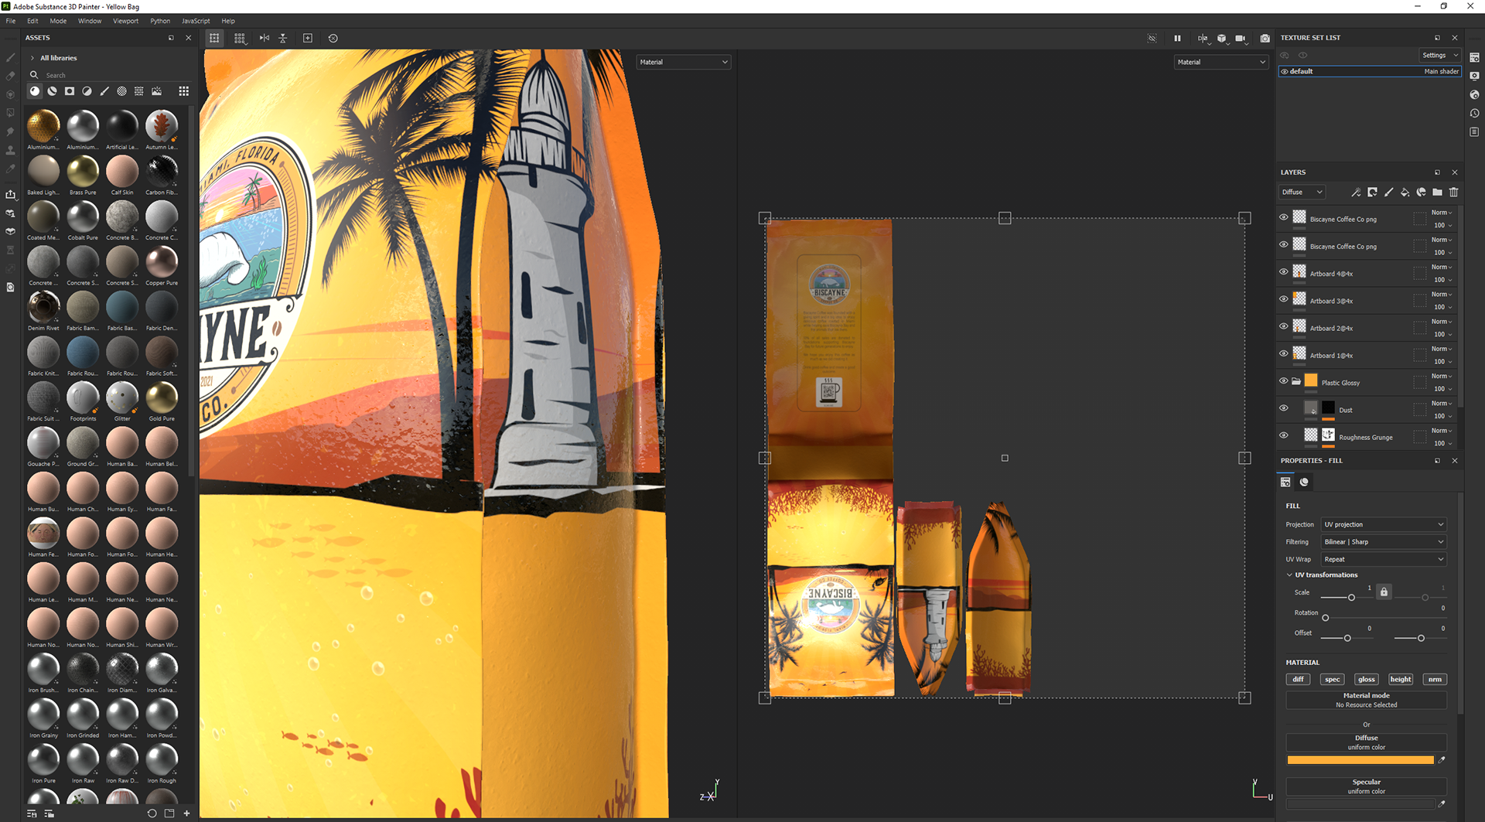The width and height of the screenshot is (1485, 822).
Task: Open the 3D cube view mode icon
Action: point(1222,38)
